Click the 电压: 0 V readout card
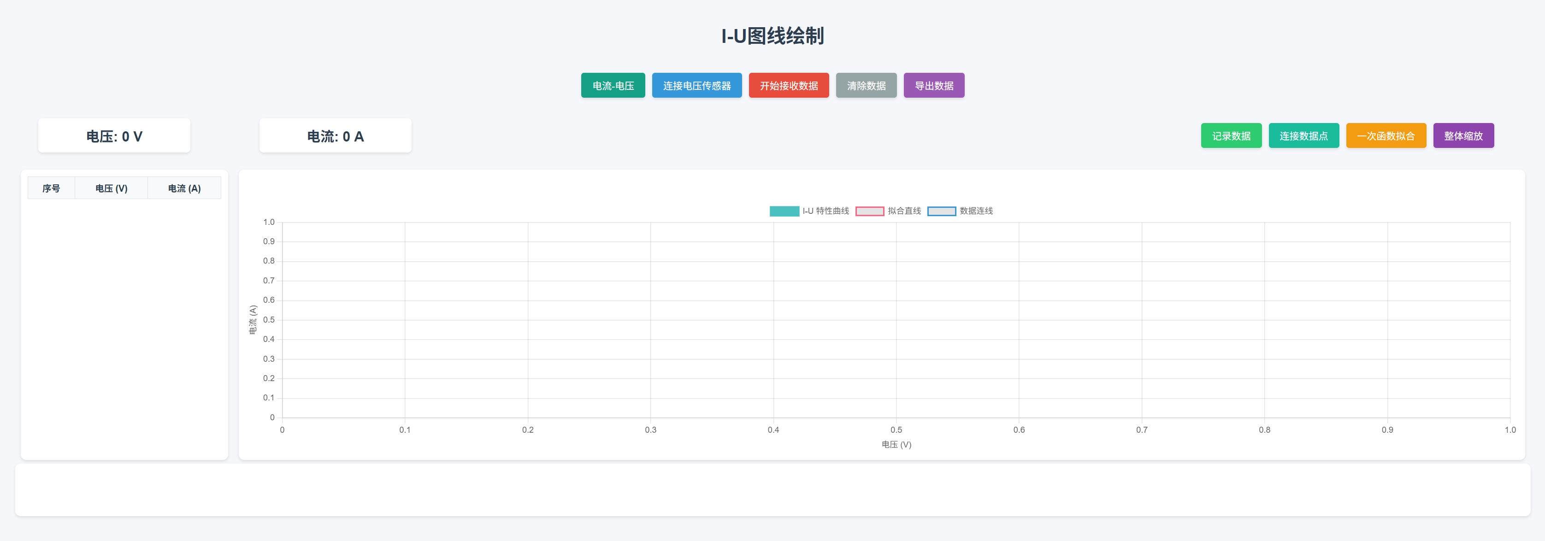Image resolution: width=1545 pixels, height=541 pixels. (x=114, y=136)
